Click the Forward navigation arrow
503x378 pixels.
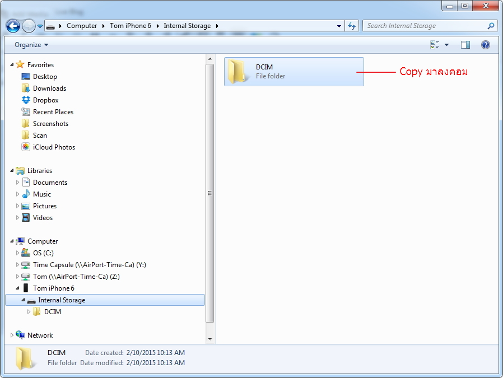pyautogui.click(x=29, y=26)
